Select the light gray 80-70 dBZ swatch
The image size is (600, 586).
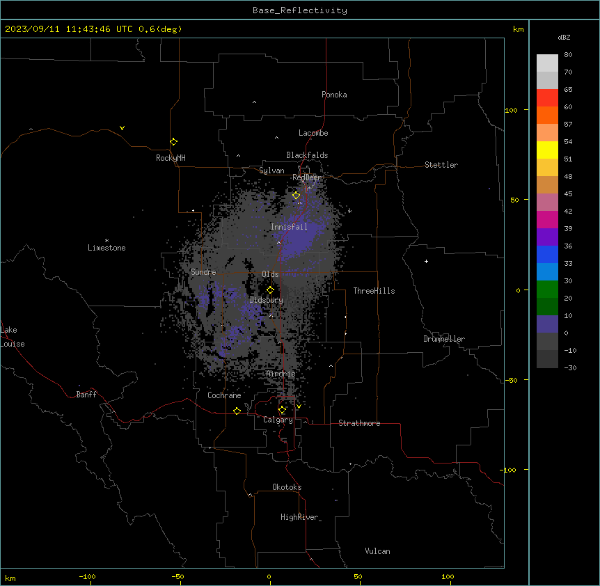point(547,63)
